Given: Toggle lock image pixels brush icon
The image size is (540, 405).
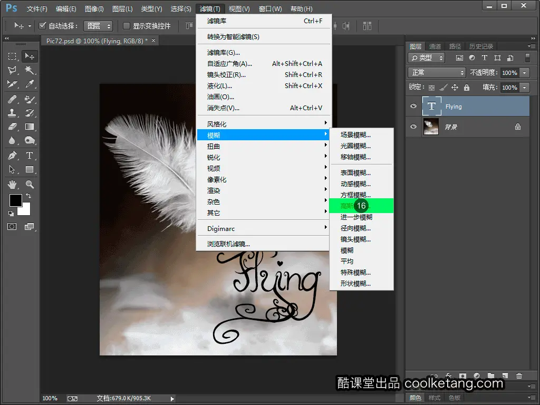Looking at the screenshot, I should (443, 88).
